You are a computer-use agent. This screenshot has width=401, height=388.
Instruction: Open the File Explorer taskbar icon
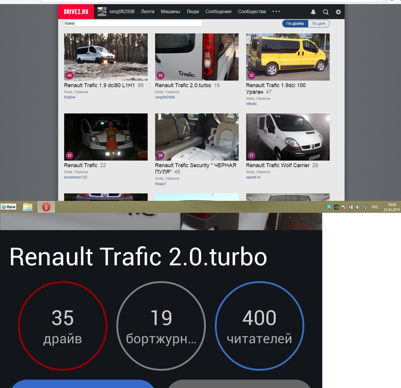(28, 207)
